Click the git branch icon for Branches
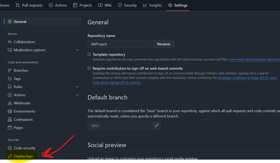This screenshot has width=280, height=163. (x=10, y=71)
